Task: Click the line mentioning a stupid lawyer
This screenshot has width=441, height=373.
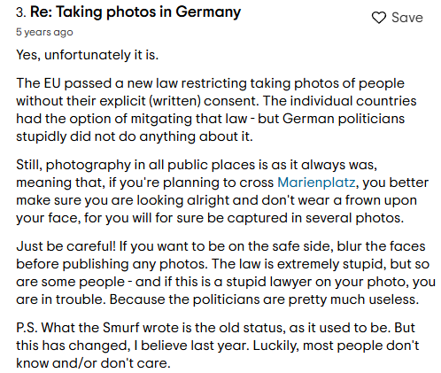Action: (226, 282)
